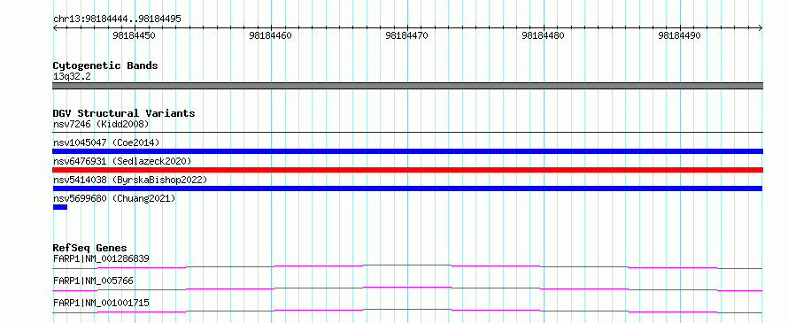
Task: Open variant label nsv1045047 (Coe2014)
Action: 106,142
